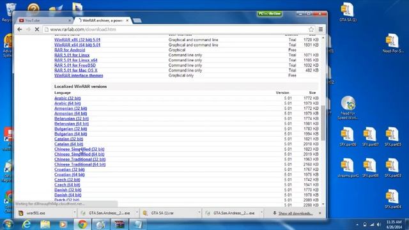Click Show all downloads link
The width and height of the screenshot is (409, 230).
click(x=295, y=213)
